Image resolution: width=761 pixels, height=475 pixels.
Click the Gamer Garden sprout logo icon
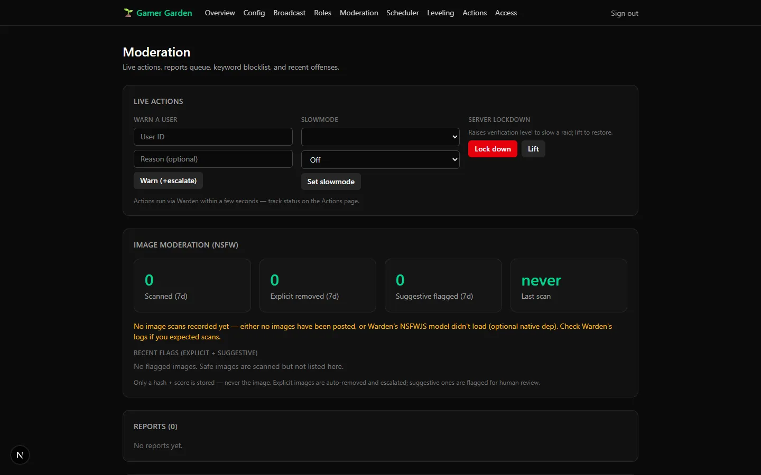click(128, 13)
